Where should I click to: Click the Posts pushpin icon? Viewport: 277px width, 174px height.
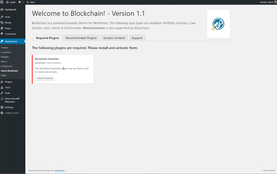[2, 17]
